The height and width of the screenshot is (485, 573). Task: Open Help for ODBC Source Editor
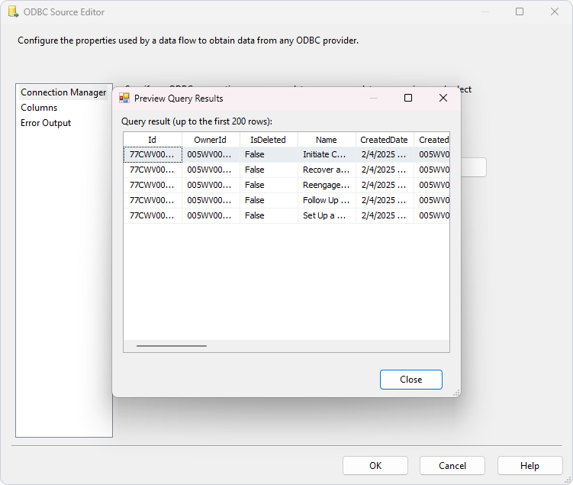[x=530, y=466]
